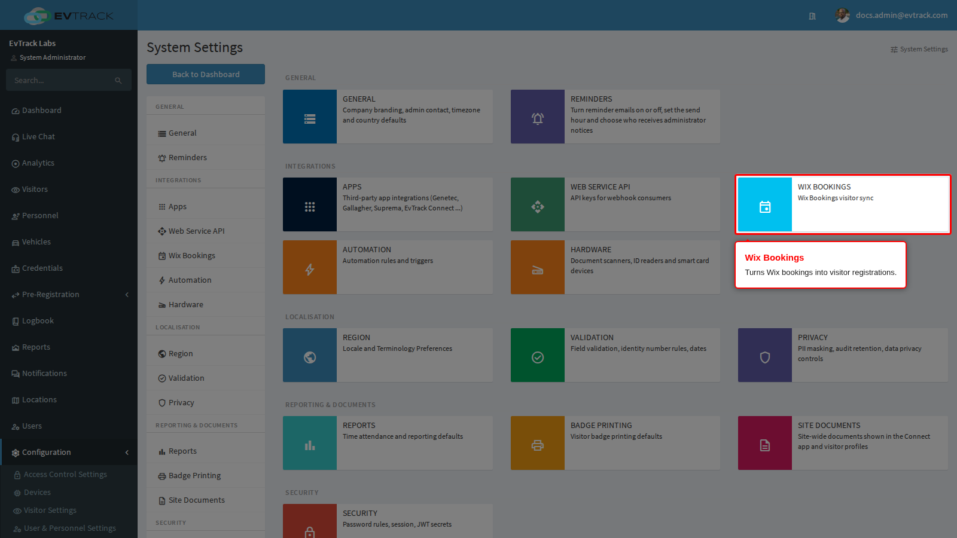Image resolution: width=957 pixels, height=538 pixels.
Task: Click the General settings blue tile icon
Action: coord(310,117)
